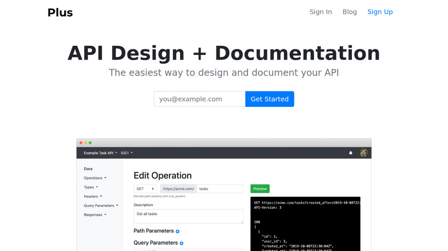Expand the Query Parameters sidebar menu
Image resolution: width=448 pixels, height=251 pixels.
tap(101, 205)
